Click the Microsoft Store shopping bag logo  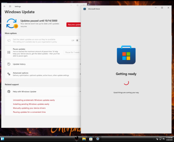coord(126,55)
